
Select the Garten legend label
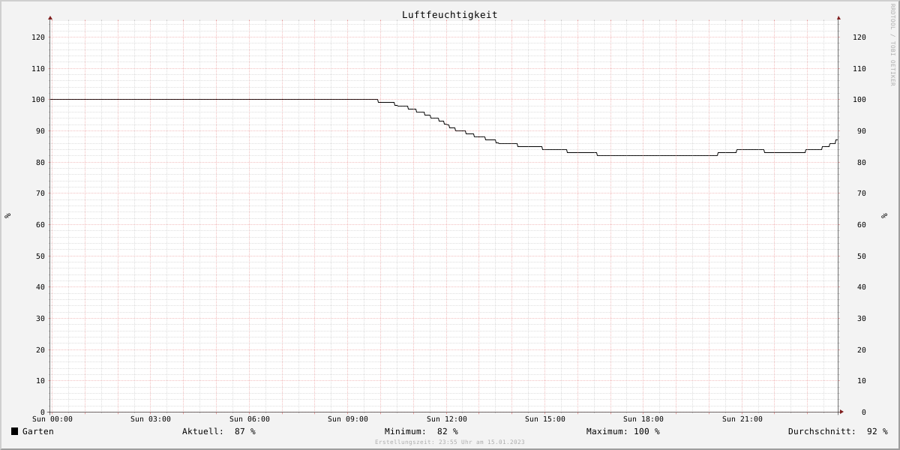pos(38,431)
